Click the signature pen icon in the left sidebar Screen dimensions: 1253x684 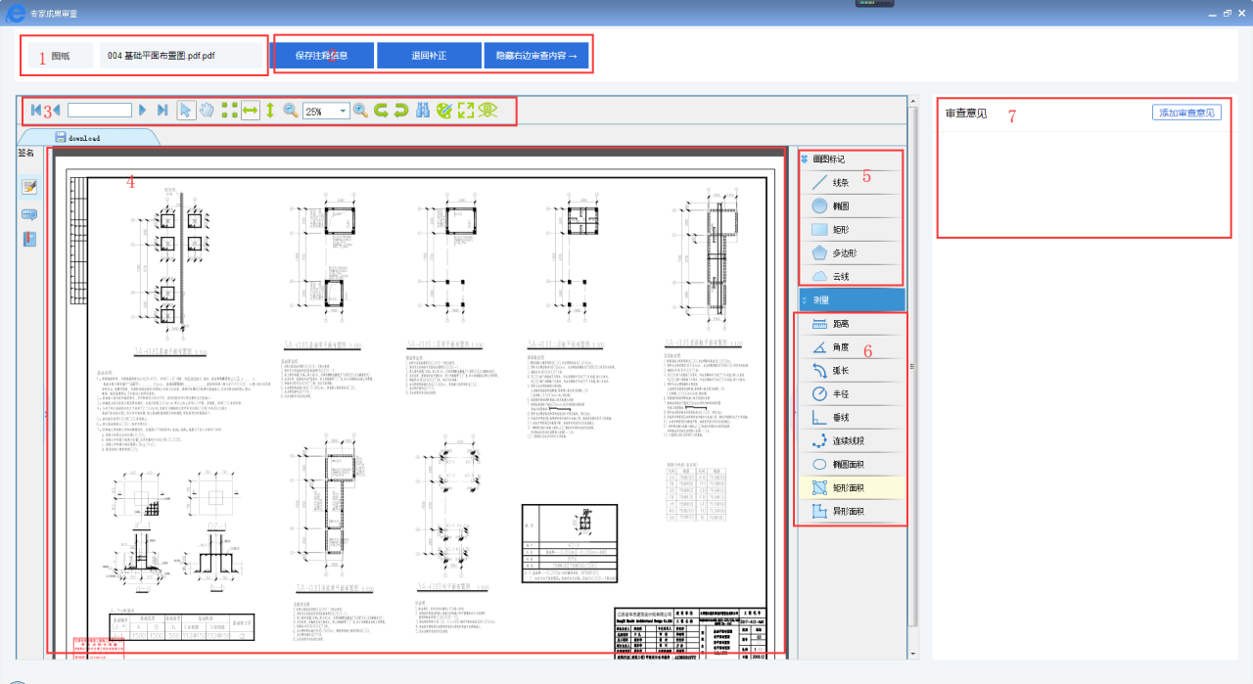point(29,187)
